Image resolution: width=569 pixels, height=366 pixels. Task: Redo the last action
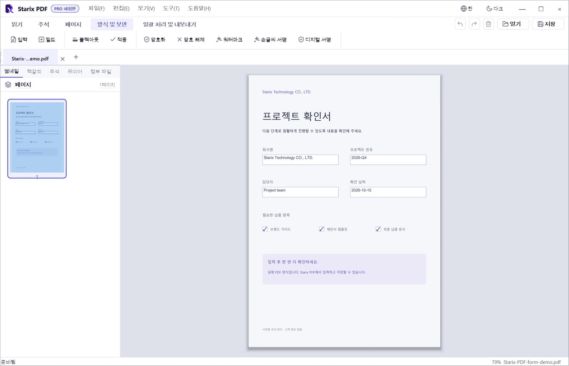click(x=474, y=24)
